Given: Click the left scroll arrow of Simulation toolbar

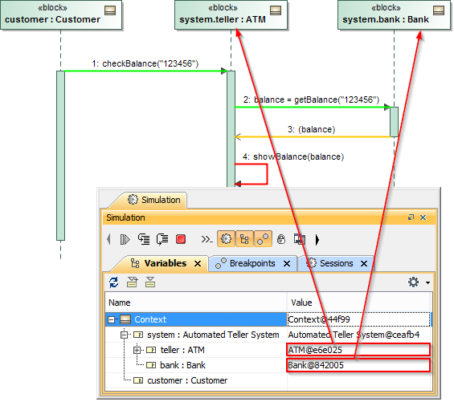Looking at the screenshot, I should coord(108,239).
